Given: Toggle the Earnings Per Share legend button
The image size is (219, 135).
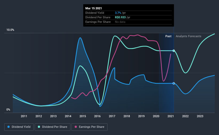Looking at the screenshot, I should coord(89,127).
